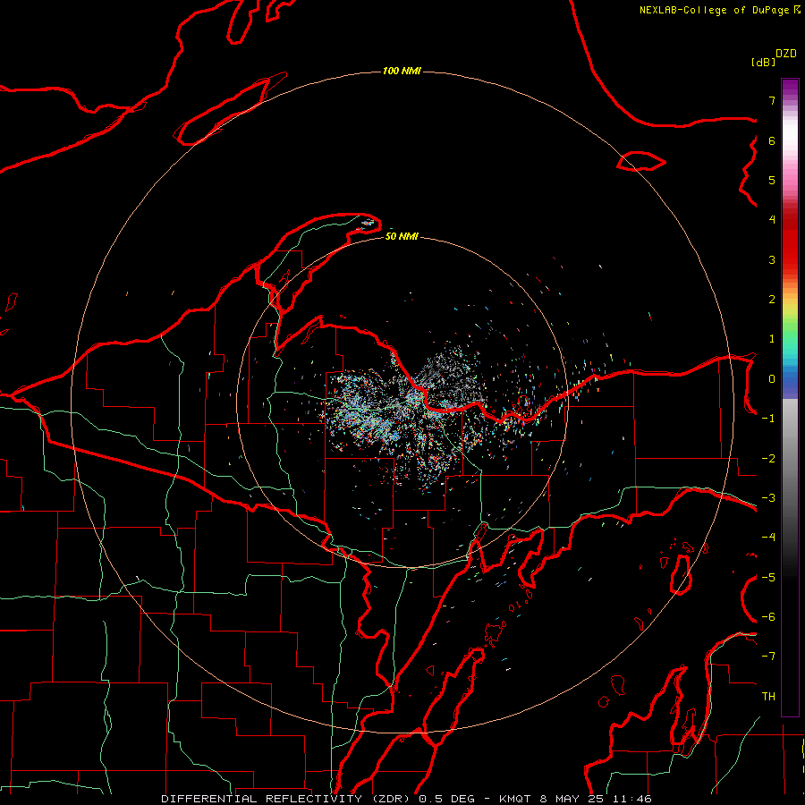This screenshot has height=805, width=805.
Task: Click the "[dB]" unit label
Action: [763, 62]
